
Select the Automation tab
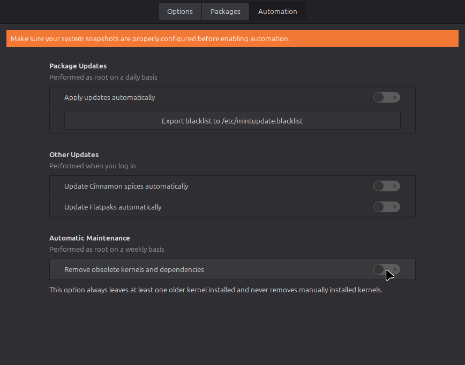click(277, 12)
